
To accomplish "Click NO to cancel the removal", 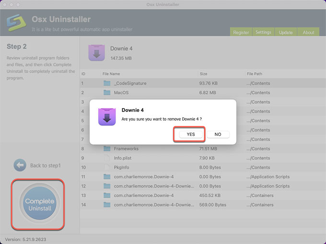I will point(218,134).
